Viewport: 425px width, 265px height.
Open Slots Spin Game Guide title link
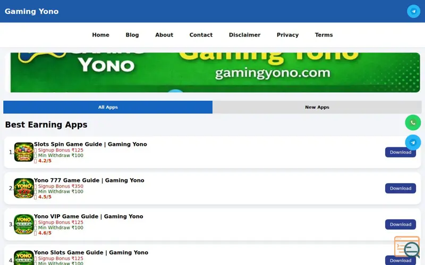(90, 144)
